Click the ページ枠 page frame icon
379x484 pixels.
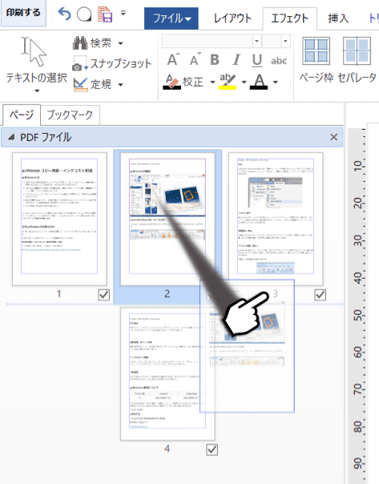[x=316, y=51]
